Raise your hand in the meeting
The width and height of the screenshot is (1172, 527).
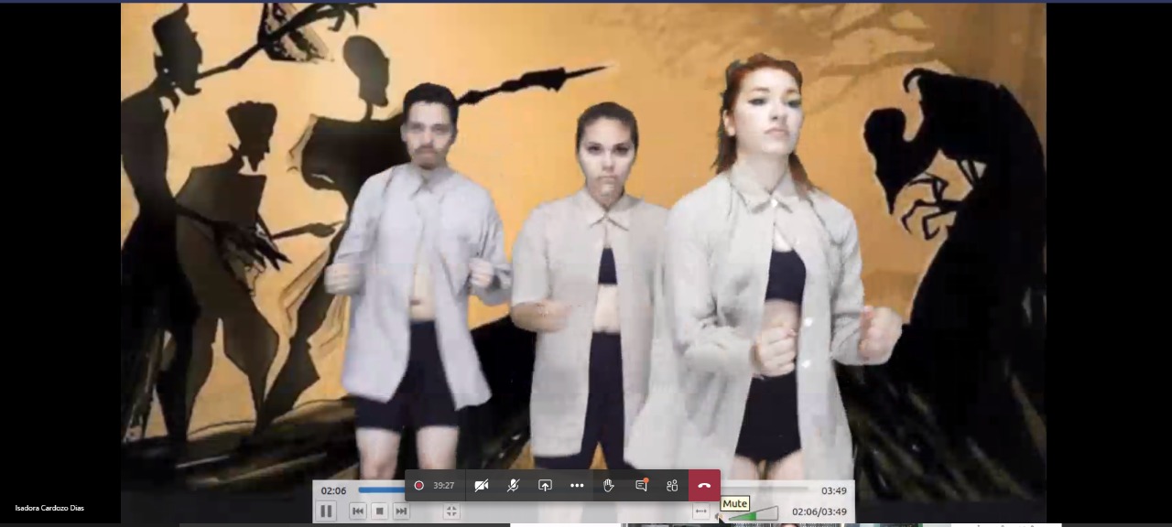click(x=609, y=486)
